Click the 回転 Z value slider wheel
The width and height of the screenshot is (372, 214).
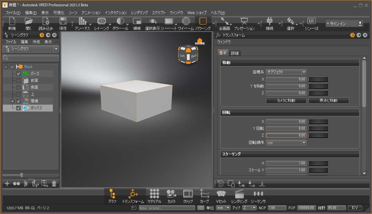(x=318, y=135)
